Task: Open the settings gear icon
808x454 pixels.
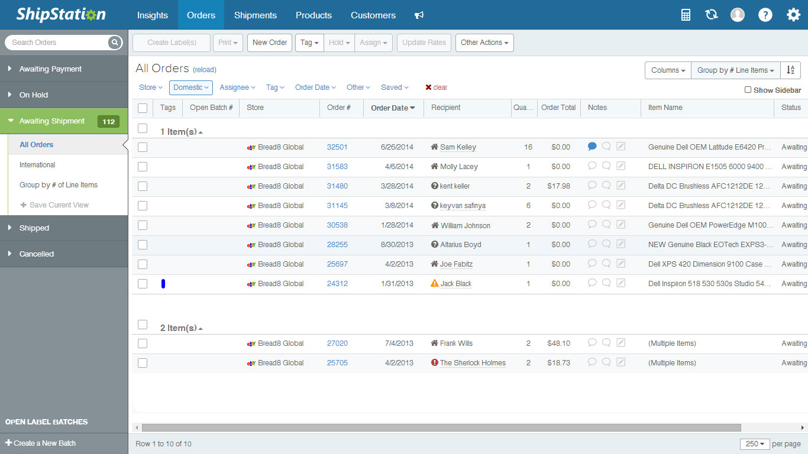Action: tap(793, 14)
